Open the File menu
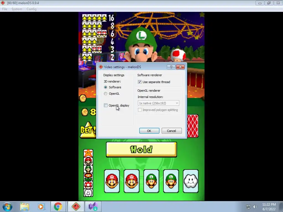Image resolution: width=283 pixels, height=212 pixels. pos(5,9)
